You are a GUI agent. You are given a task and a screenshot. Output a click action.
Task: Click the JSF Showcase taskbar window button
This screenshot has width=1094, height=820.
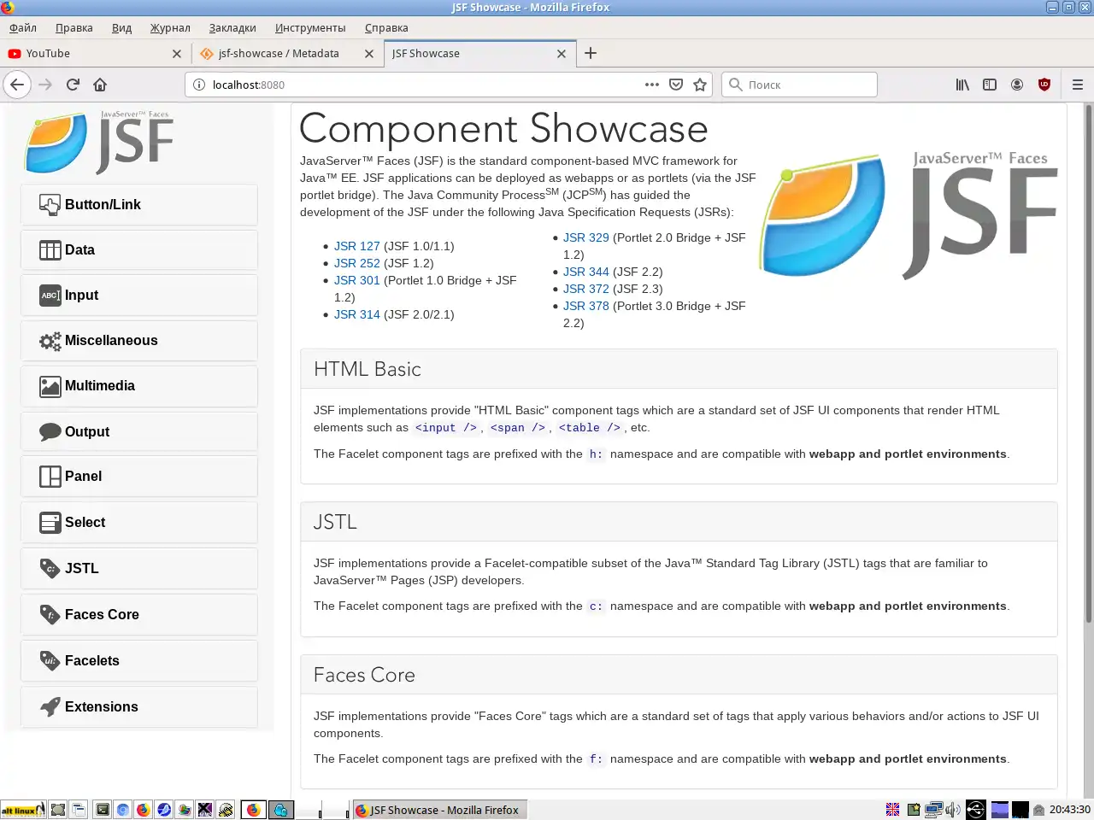point(439,810)
